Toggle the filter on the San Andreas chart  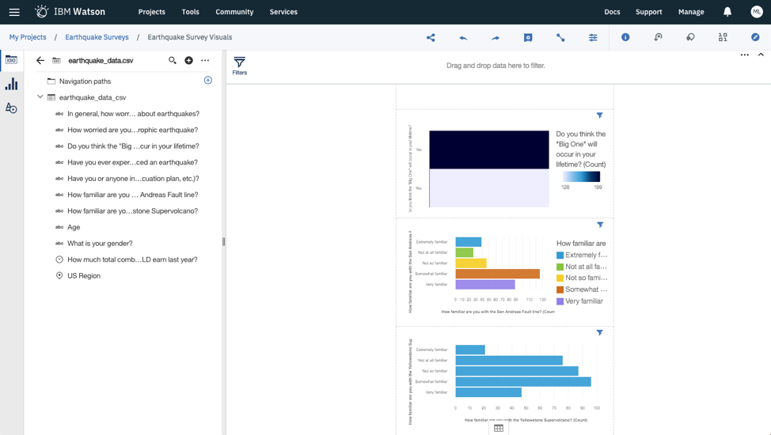point(600,225)
